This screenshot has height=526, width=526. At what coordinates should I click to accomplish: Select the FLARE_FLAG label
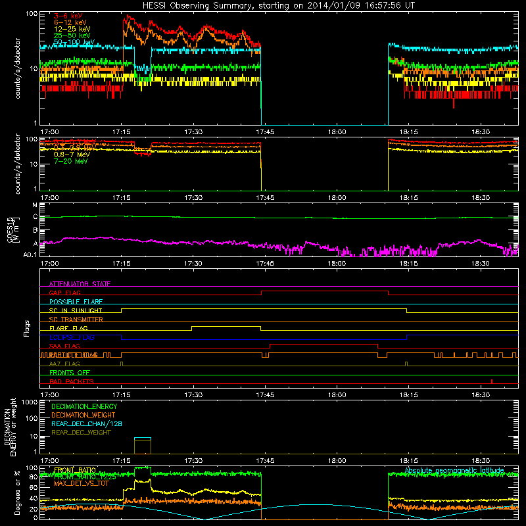click(x=68, y=328)
